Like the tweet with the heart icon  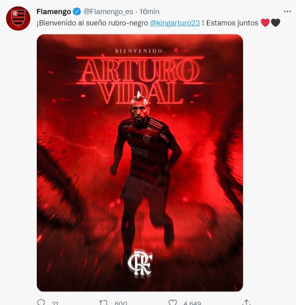click(173, 302)
